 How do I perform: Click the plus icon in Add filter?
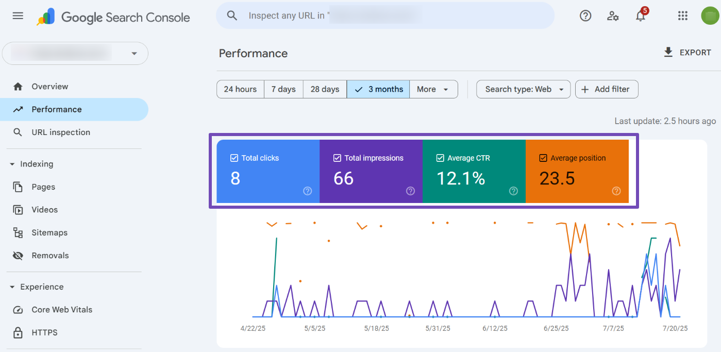(585, 89)
